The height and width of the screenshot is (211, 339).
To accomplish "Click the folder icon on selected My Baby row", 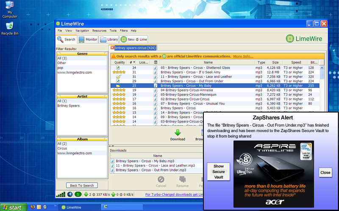I will point(118,86).
